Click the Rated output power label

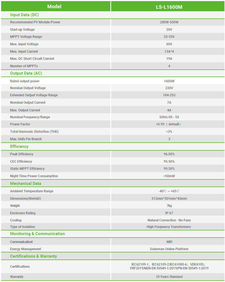tap(25, 81)
